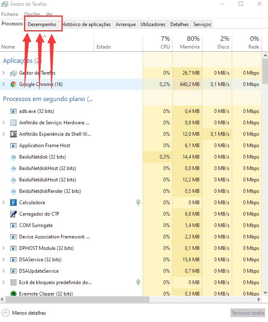Screen dimensions: 268x322
Task: Switch to the Desempenho tab
Action: pos(42,24)
